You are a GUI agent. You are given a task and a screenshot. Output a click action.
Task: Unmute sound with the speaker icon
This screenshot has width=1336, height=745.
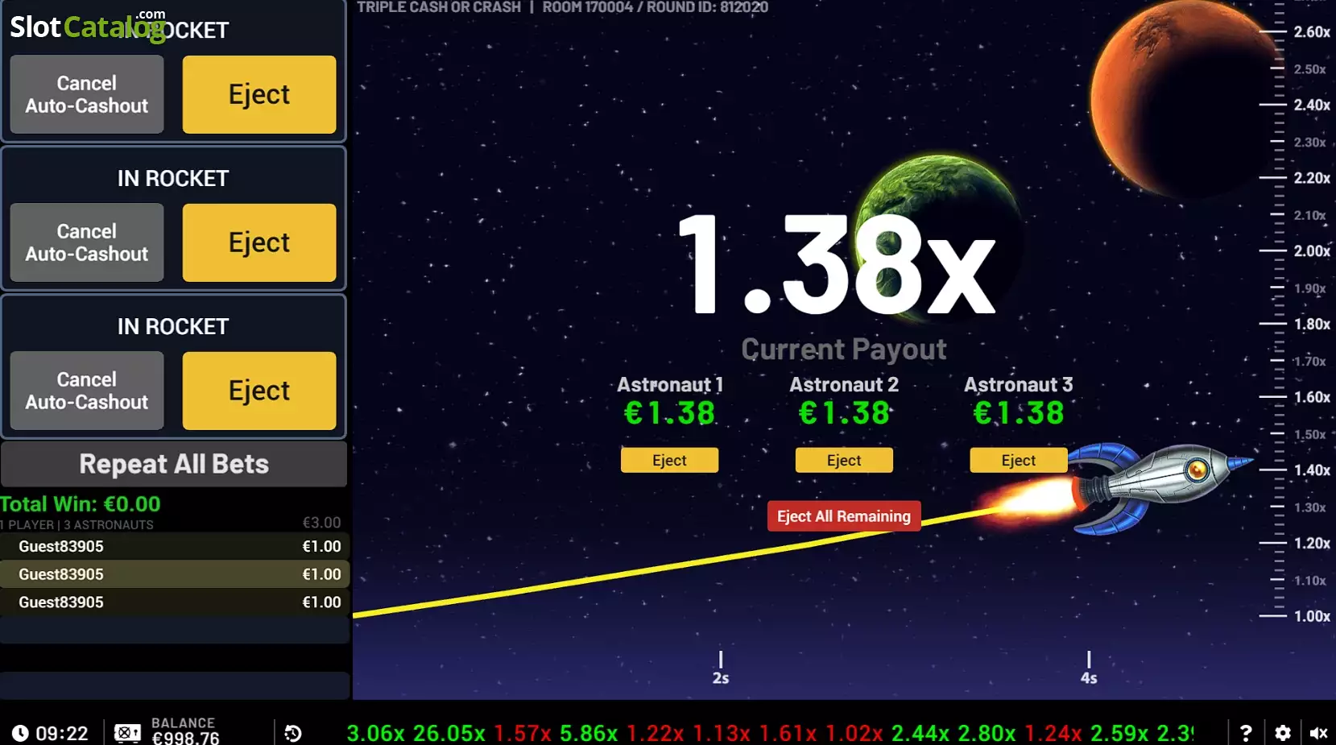click(x=1318, y=733)
